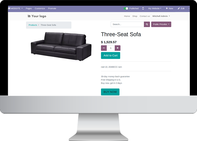Screen dimensions: 197x141
Task: Follow the Products breadcrumb link
Action: coord(33,25)
